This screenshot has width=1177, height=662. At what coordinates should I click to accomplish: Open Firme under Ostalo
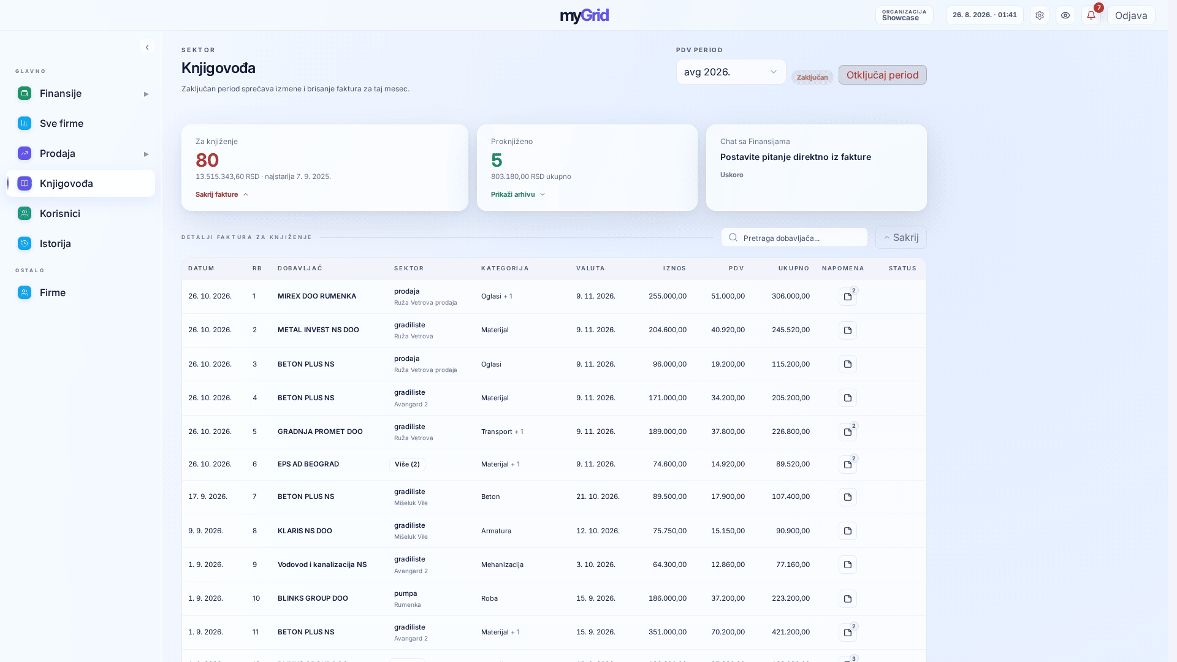click(x=81, y=292)
